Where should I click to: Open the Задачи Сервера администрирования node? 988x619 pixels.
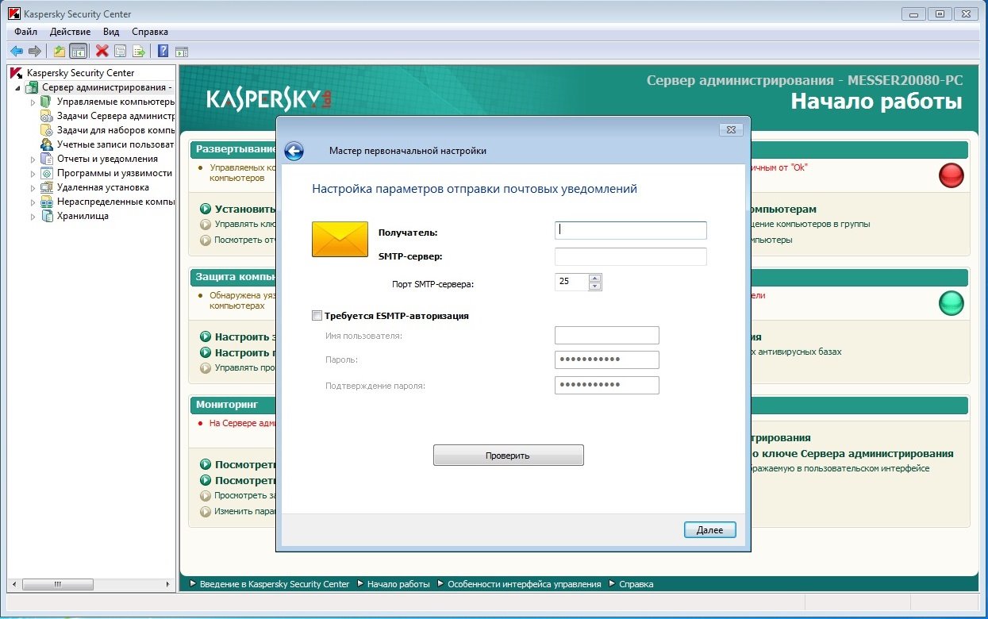pyautogui.click(x=114, y=116)
